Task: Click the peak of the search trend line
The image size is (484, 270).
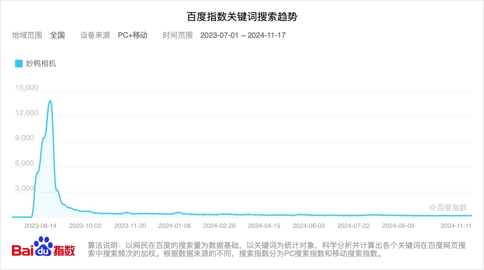Action: coord(50,101)
